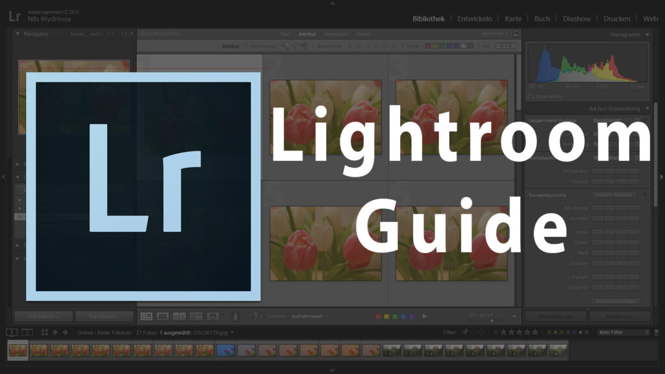This screenshot has height=374, width=665.
Task: Collapse the Ad-hoc-Entwicklung panel
Action: click(647, 108)
